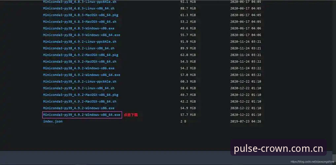This screenshot has width=336, height=165.
Task: Click Miniconda3-py39_4.9.2-Windows-x86.exe link
Action: (79, 108)
